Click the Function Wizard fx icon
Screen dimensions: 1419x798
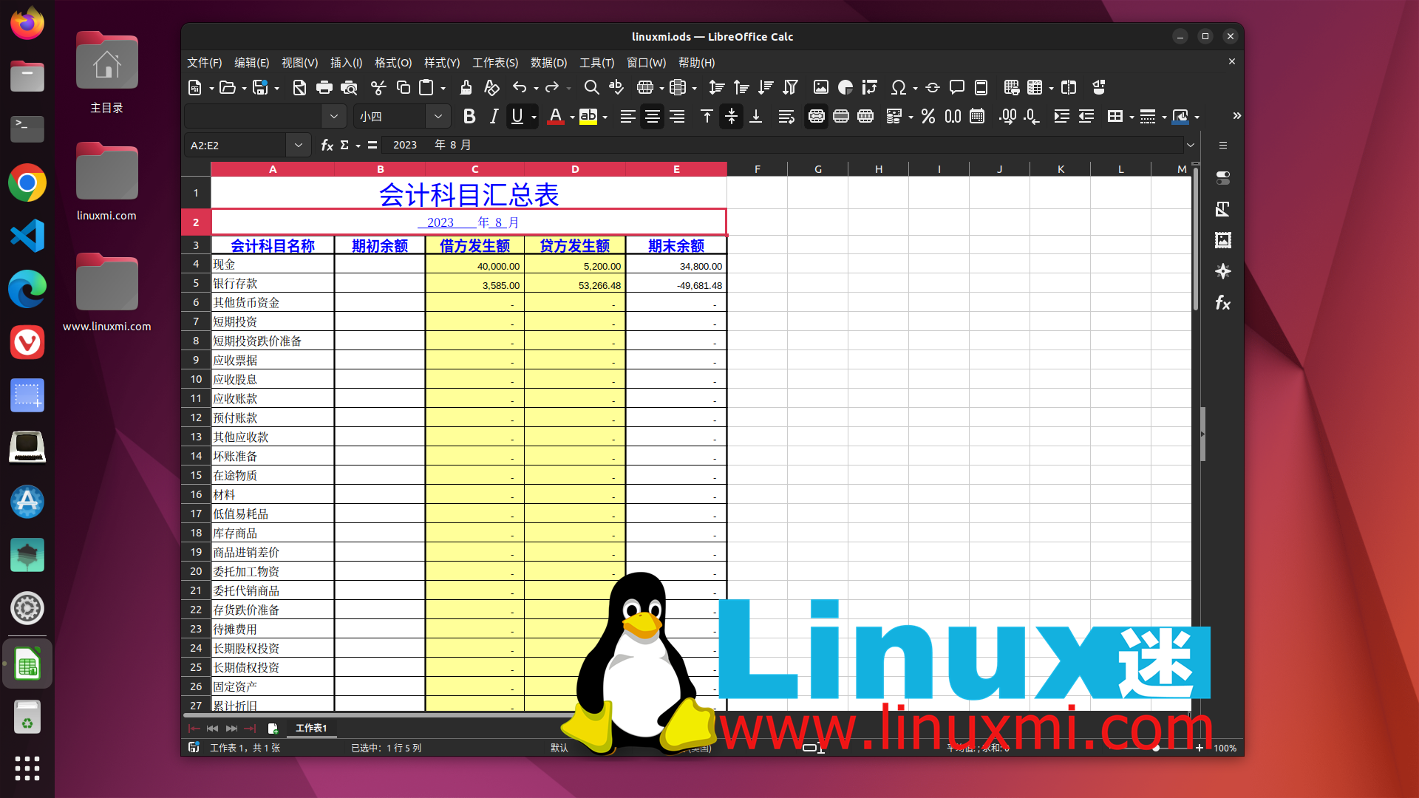pos(327,145)
